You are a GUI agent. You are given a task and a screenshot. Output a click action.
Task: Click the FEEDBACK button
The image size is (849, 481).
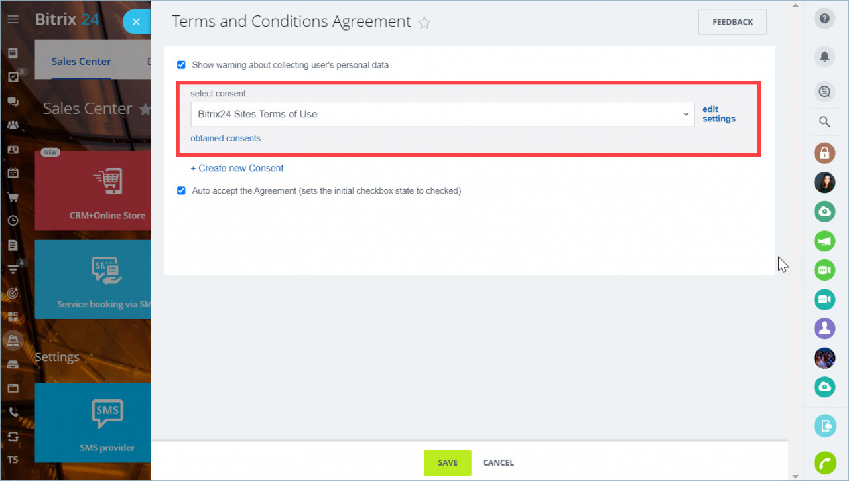point(732,22)
